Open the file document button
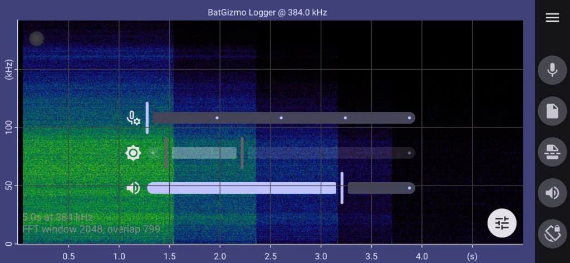570x263 pixels. pos(552,111)
